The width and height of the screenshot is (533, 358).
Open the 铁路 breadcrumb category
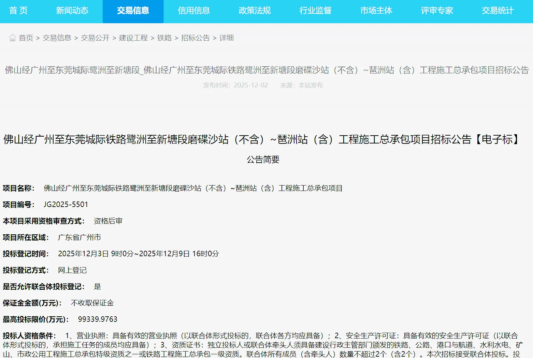164,38
